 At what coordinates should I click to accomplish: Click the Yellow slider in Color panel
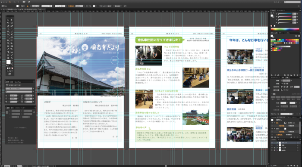pyautogui.click(x=285, y=20)
